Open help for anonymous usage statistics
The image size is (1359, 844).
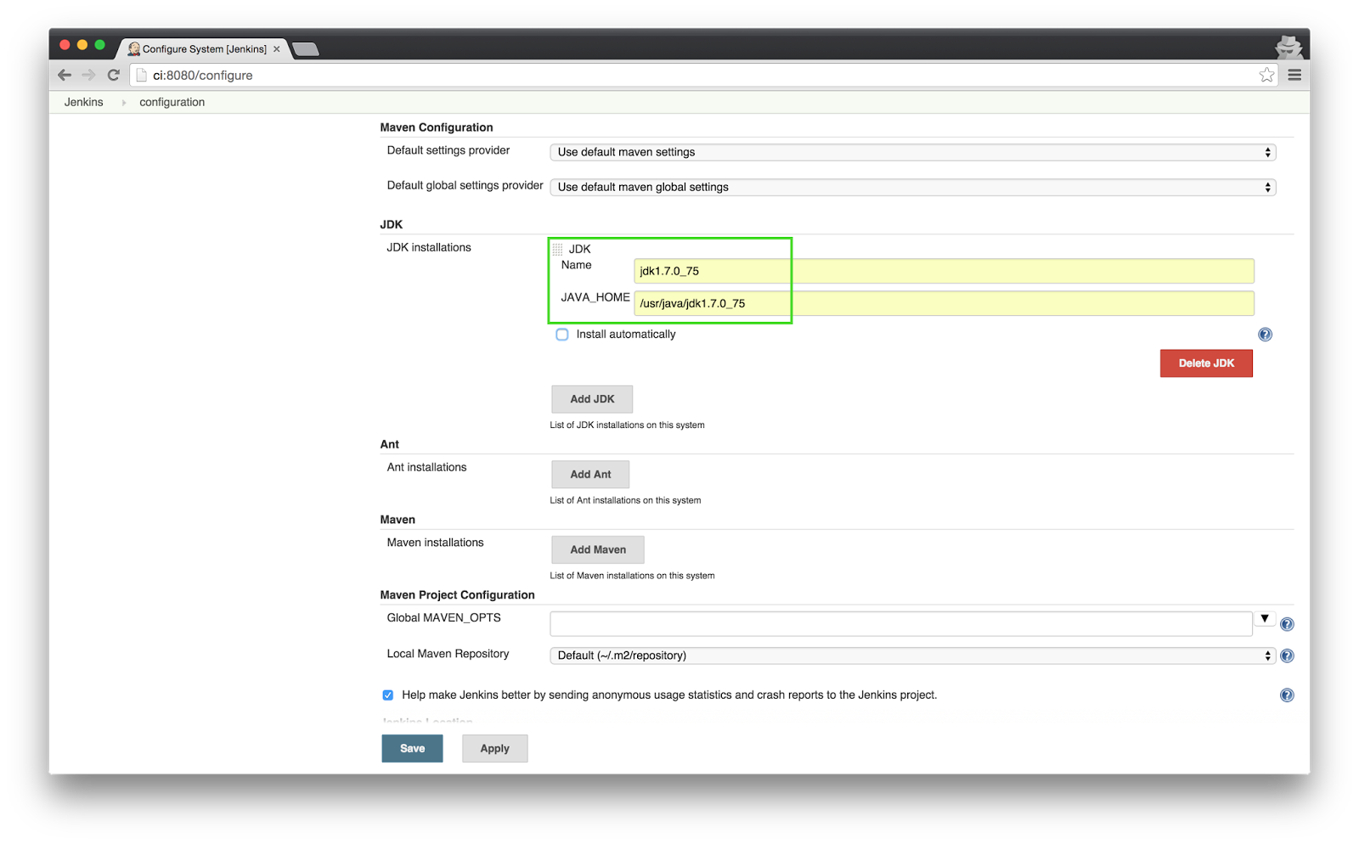coord(1287,695)
